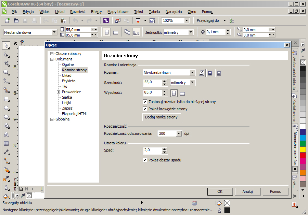Screen dimensions: 308x215
Task: Open the Efekty menu
Action: coord(97,12)
